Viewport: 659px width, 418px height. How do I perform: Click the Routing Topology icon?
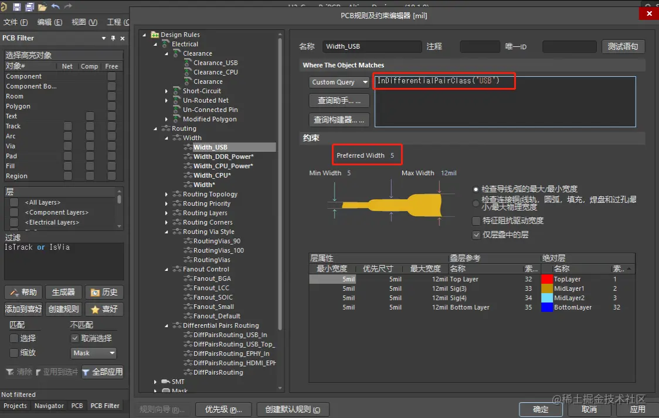[x=177, y=193]
